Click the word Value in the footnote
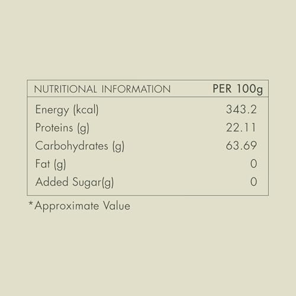Screen dimensions: 296x296 117,205
